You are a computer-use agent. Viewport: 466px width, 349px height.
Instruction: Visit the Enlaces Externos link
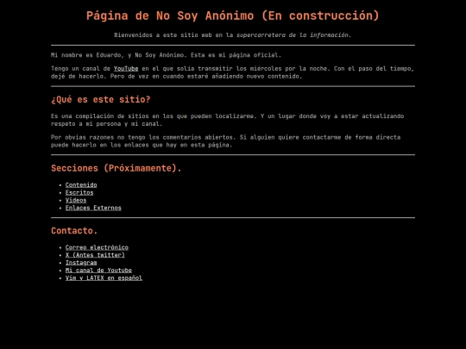click(x=93, y=208)
